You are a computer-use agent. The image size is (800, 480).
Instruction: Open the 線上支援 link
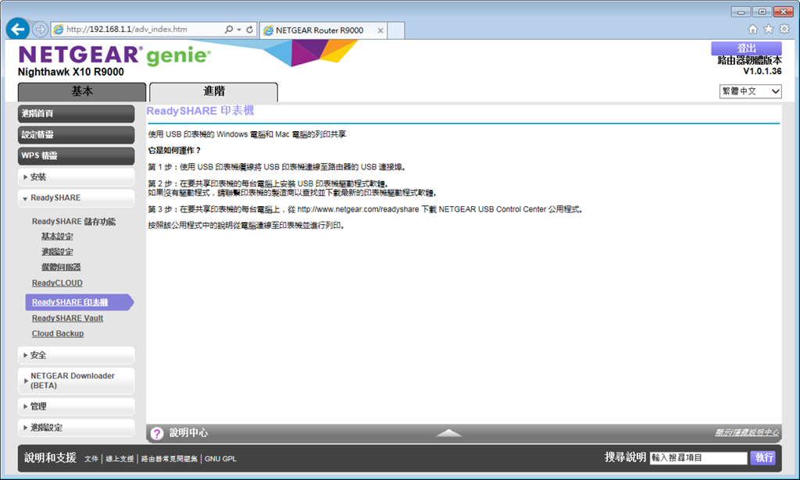pos(120,459)
